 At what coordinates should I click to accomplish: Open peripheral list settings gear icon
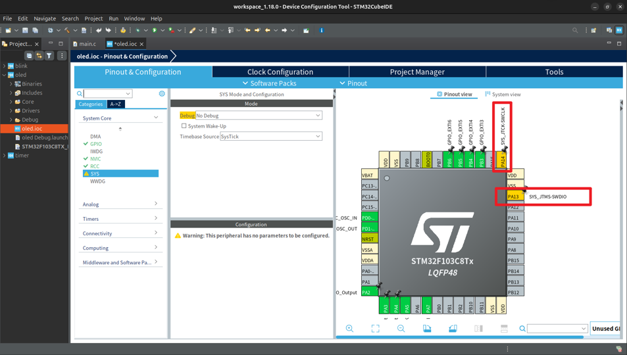(162, 93)
